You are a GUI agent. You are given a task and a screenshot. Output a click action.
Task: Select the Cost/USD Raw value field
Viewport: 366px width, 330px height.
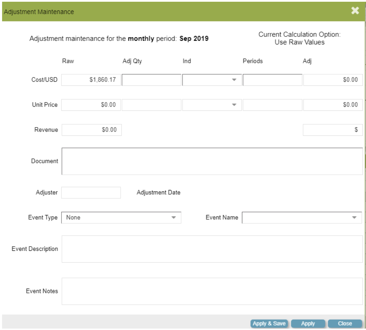[x=91, y=80]
